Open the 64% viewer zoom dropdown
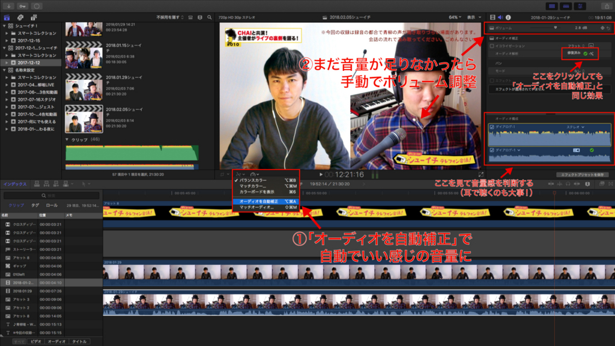The height and width of the screenshot is (346, 615). 455,17
